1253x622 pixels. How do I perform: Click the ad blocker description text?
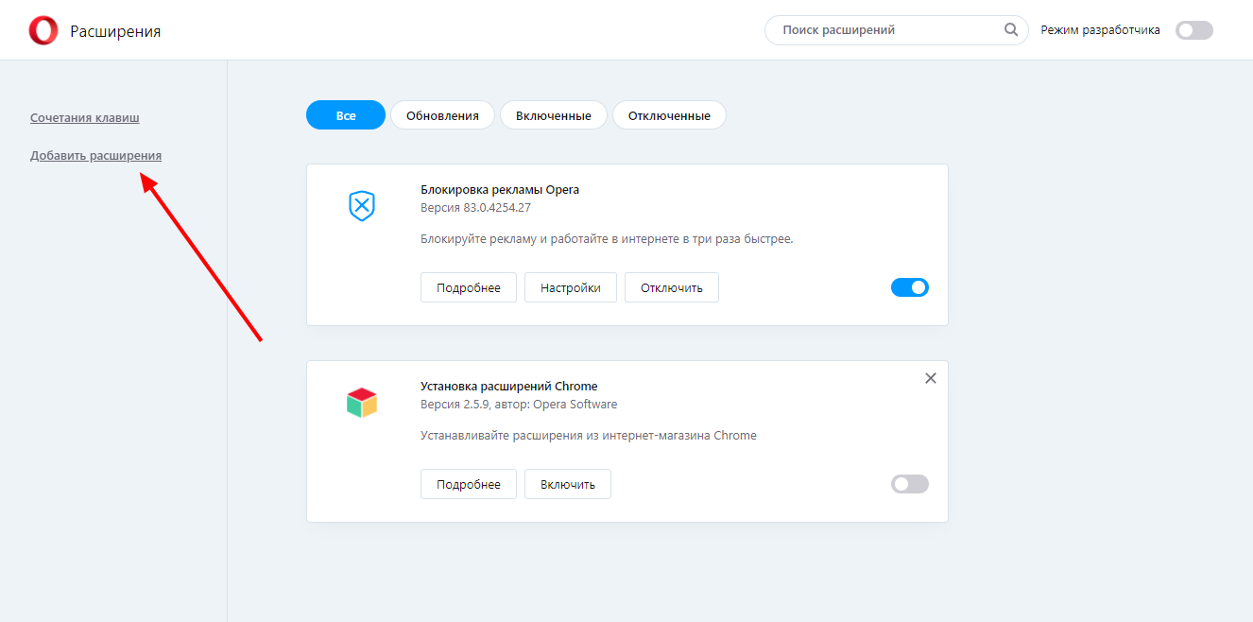point(607,239)
